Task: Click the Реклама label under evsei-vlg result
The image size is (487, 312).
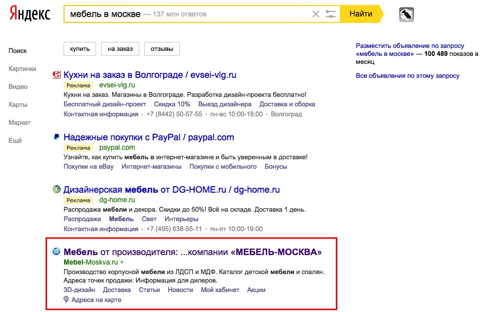Action: click(x=78, y=85)
